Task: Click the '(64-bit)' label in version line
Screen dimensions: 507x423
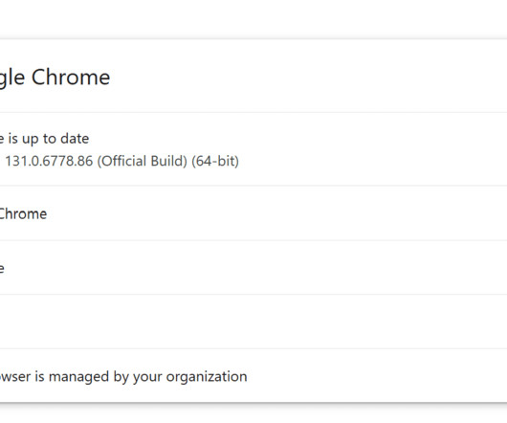Action: click(x=215, y=161)
